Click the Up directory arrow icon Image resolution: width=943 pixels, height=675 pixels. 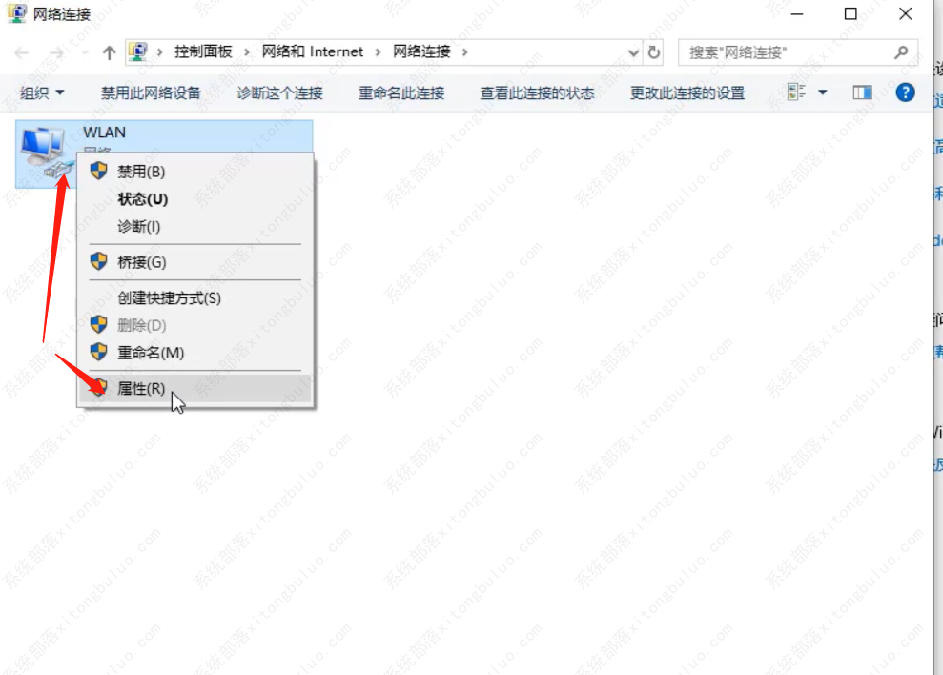[109, 52]
